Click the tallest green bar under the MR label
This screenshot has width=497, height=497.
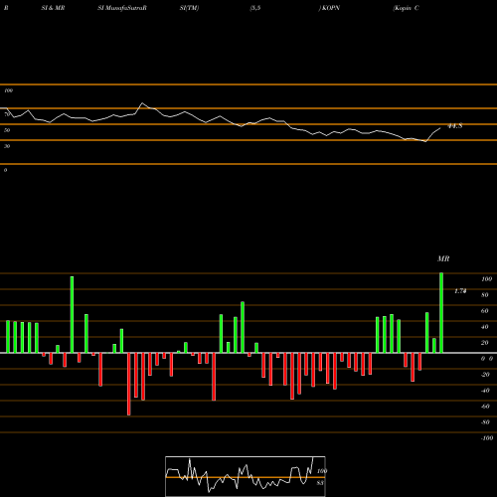[441, 312]
